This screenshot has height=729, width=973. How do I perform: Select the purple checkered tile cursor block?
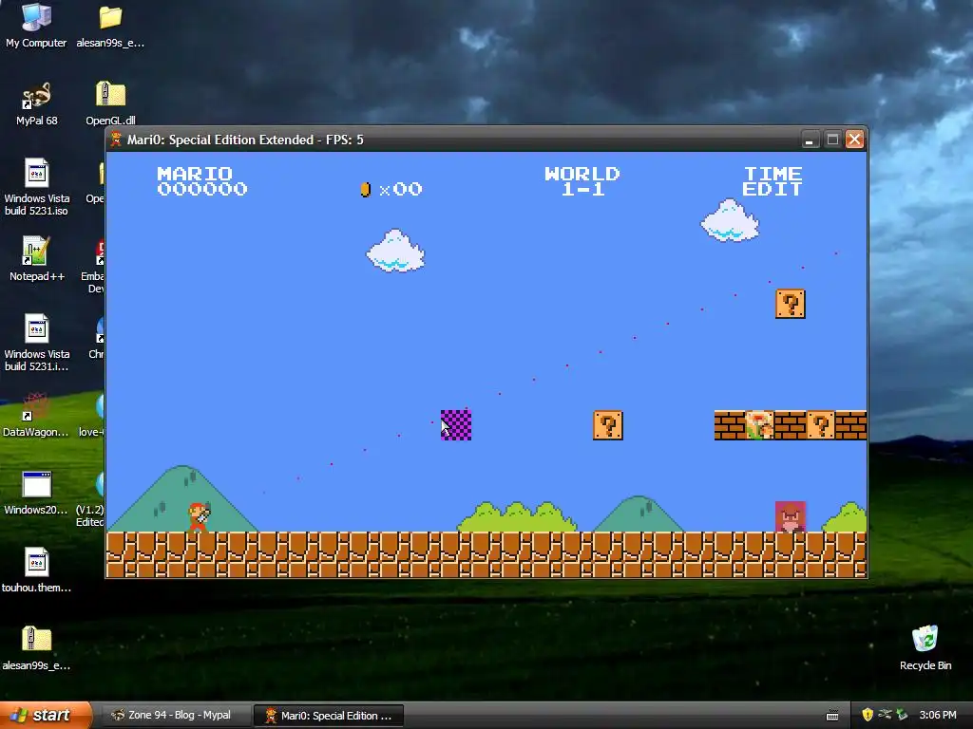(x=456, y=425)
